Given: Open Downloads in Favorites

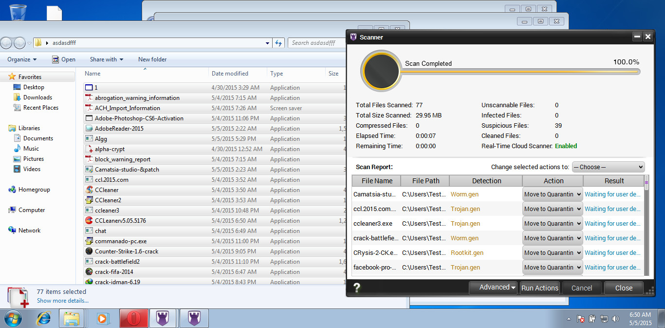Looking at the screenshot, I should pos(37,97).
